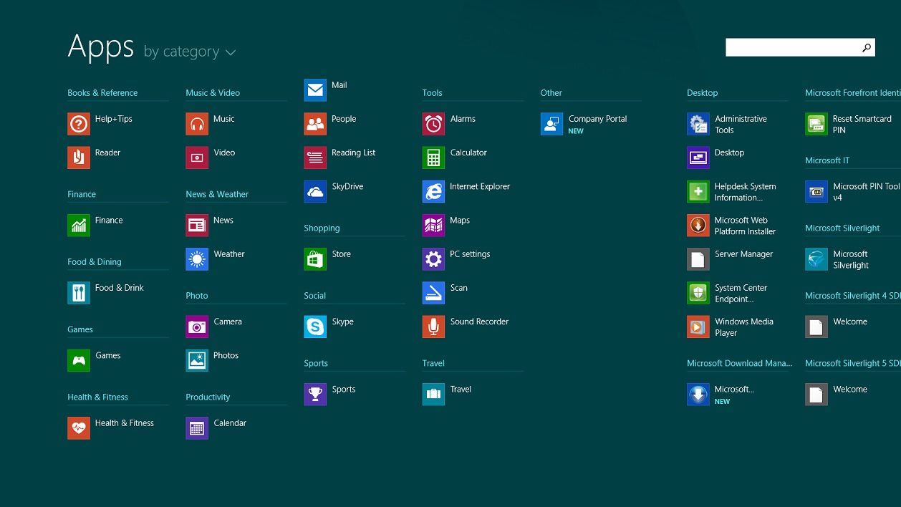Open the Microsoft Web Platform Installer icon

698,225
